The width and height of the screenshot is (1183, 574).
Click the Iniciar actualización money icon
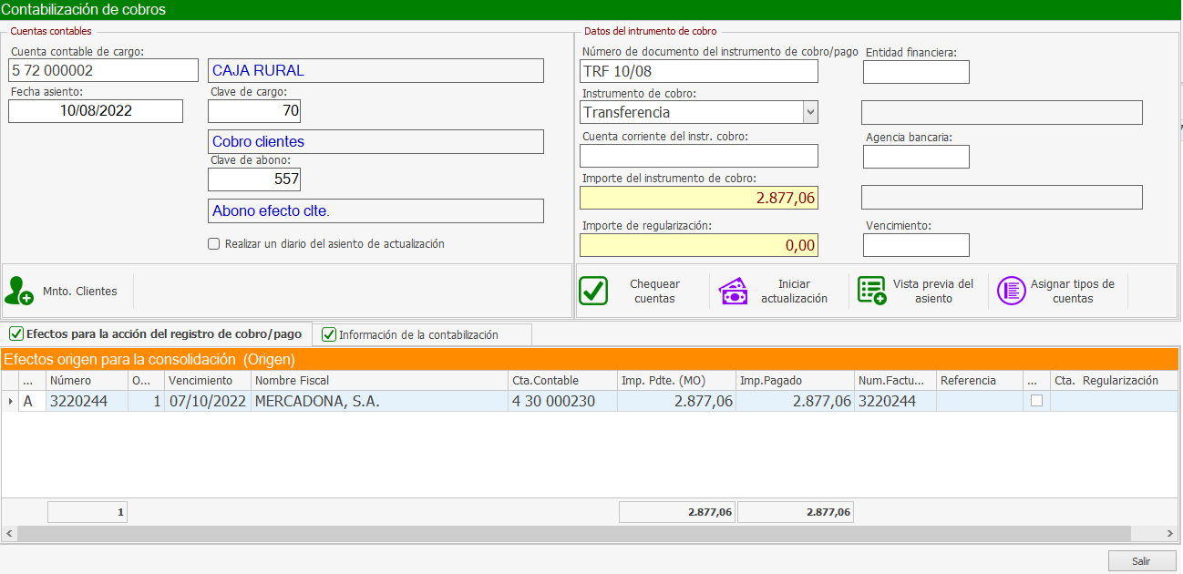point(734,291)
